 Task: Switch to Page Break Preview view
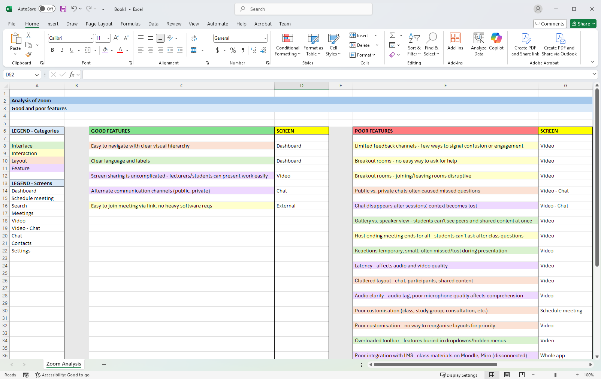coord(522,375)
